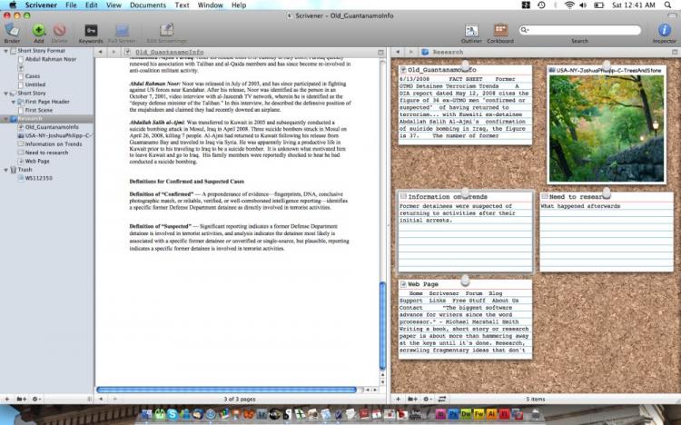Click the green Add button
This screenshot has width=681, height=425.
tap(38, 31)
